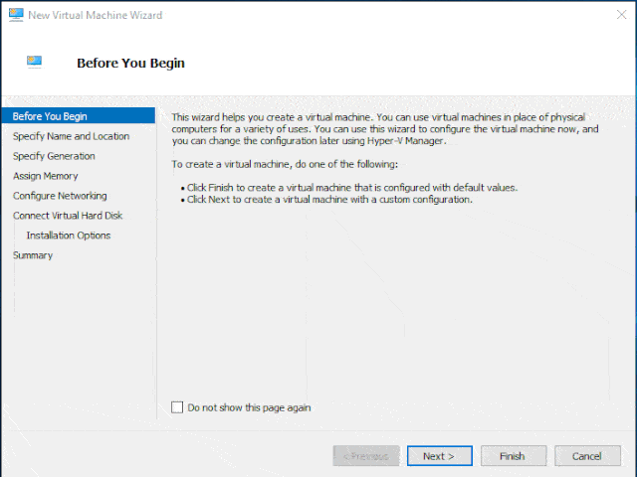Image resolution: width=637 pixels, height=477 pixels.
Task: Cancel the New Virtual Machine Wizard
Action: click(587, 456)
